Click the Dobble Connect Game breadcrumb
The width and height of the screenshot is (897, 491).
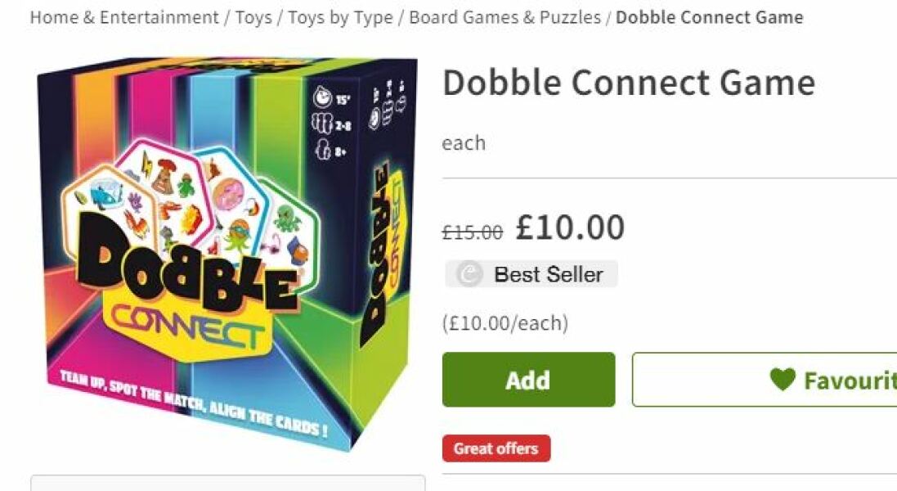710,17
